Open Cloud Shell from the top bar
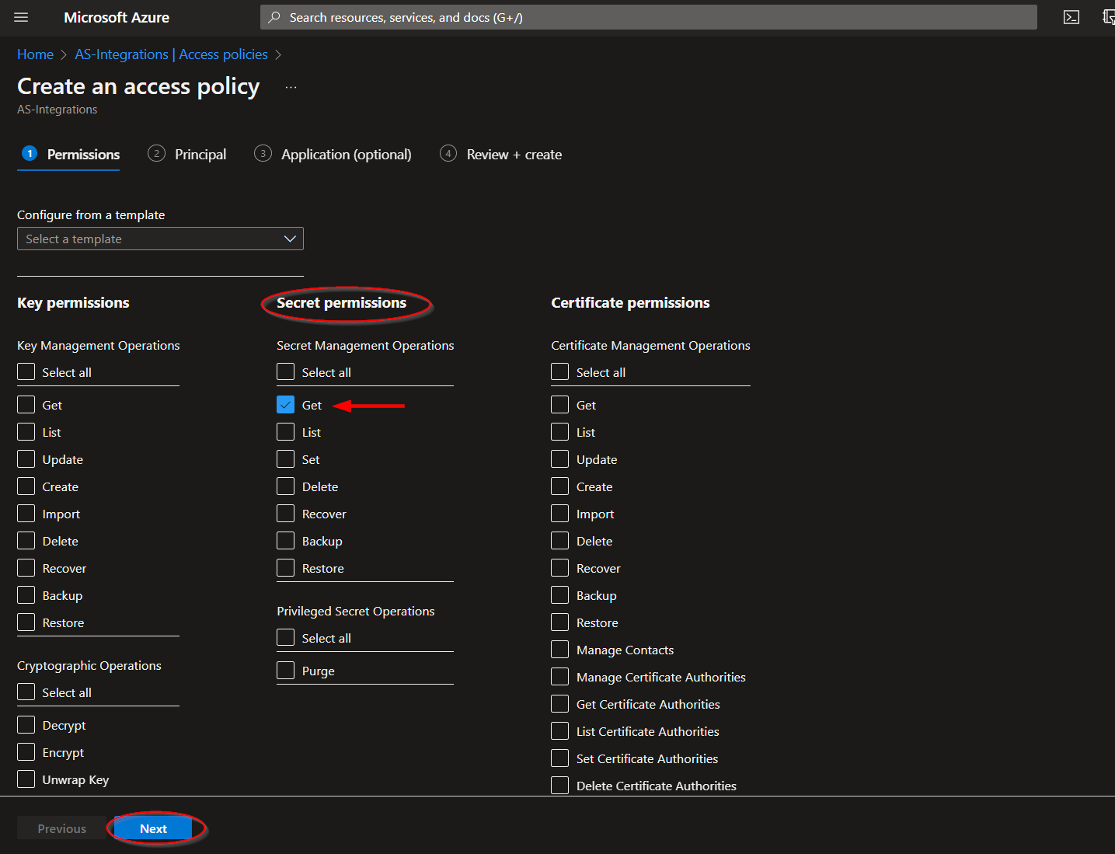The height and width of the screenshot is (854, 1115). click(x=1071, y=17)
